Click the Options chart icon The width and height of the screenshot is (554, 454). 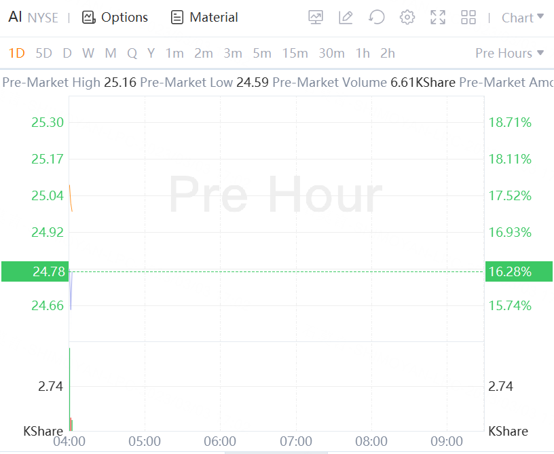[x=88, y=18]
